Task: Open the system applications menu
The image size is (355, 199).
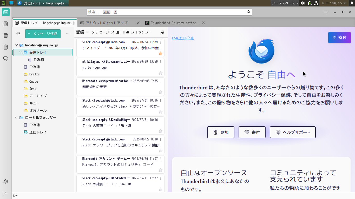Action: tap(3, 3)
